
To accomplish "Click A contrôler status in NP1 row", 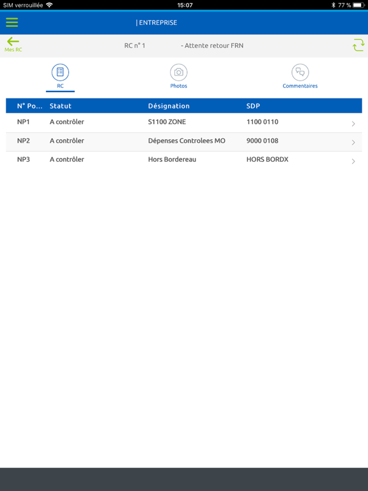I will tap(66, 122).
